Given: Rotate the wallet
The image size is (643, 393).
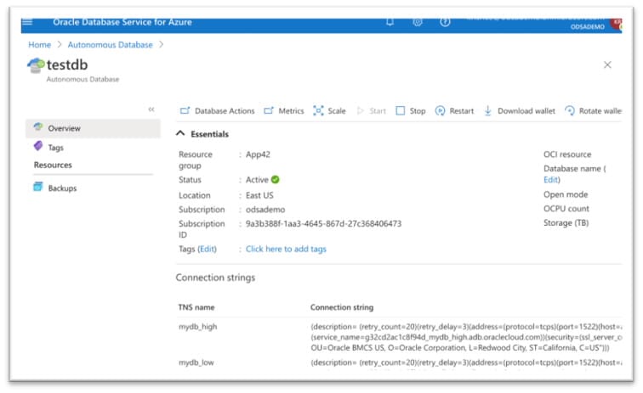Looking at the screenshot, I should 594,111.
